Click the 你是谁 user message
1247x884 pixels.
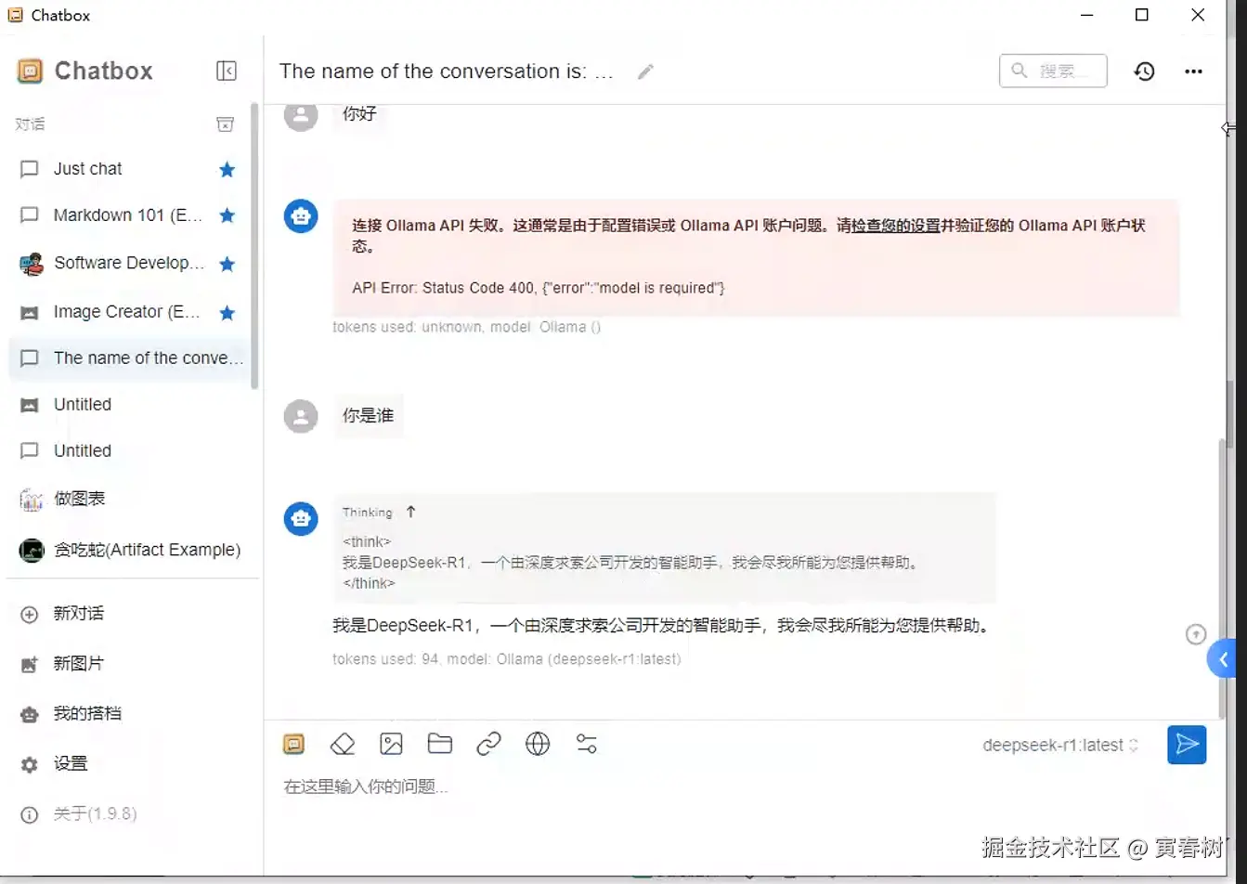369,416
